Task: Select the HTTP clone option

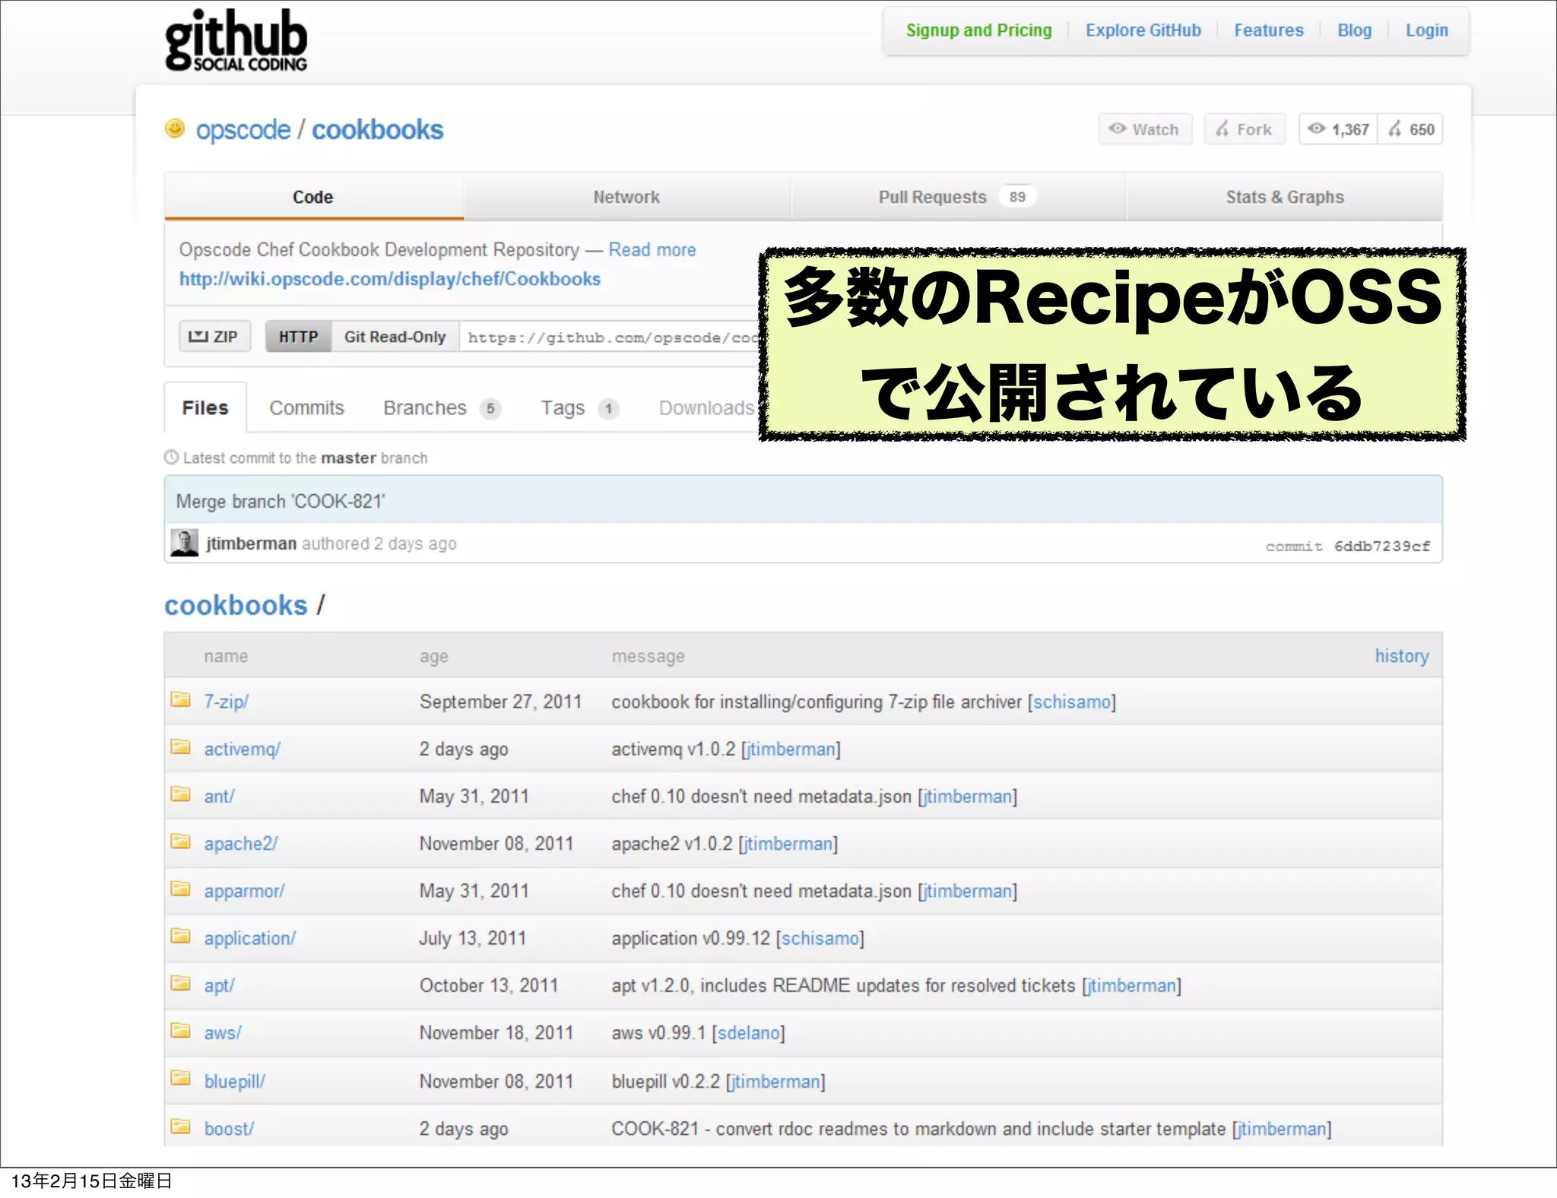Action: pos(298,337)
